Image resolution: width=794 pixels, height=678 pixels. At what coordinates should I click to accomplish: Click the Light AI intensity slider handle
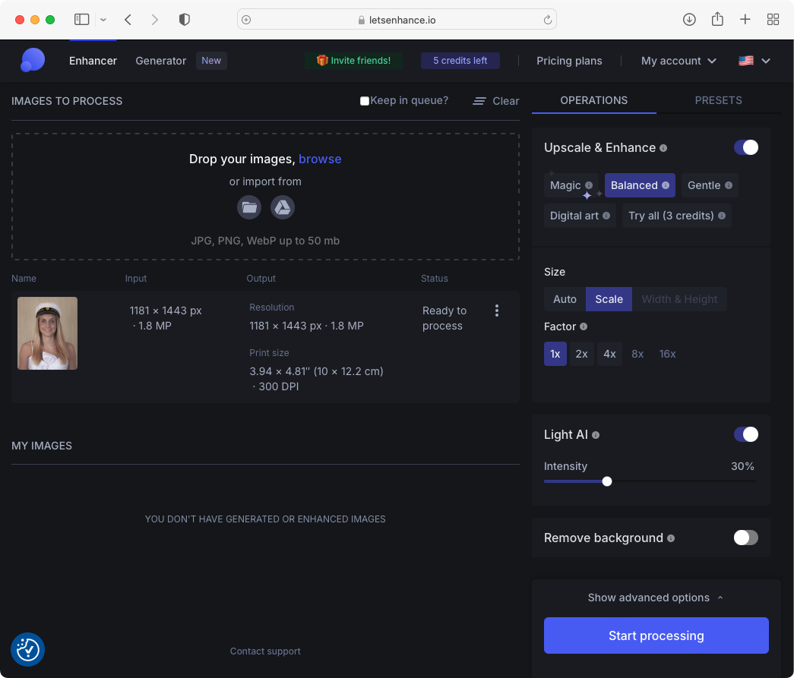tap(606, 481)
